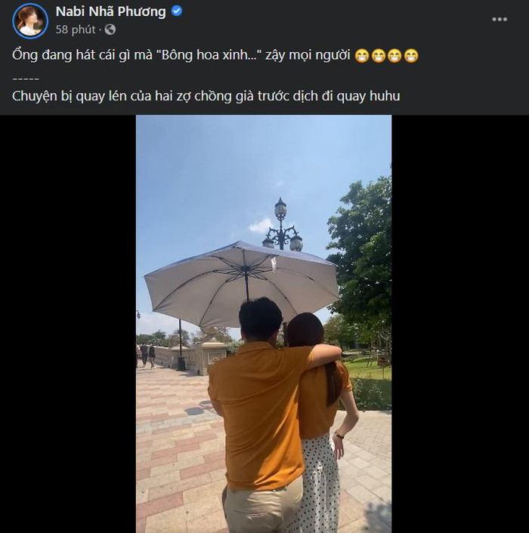This screenshot has width=529, height=533.
Task: Click the blue verified badge
Action: pos(176,11)
